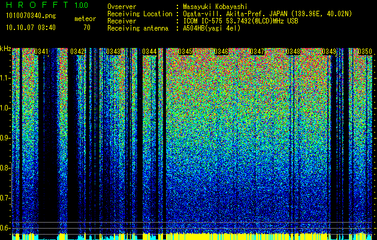The height and width of the screenshot is (240, 377).
Task: Click the meteor label
Action: (85, 19)
